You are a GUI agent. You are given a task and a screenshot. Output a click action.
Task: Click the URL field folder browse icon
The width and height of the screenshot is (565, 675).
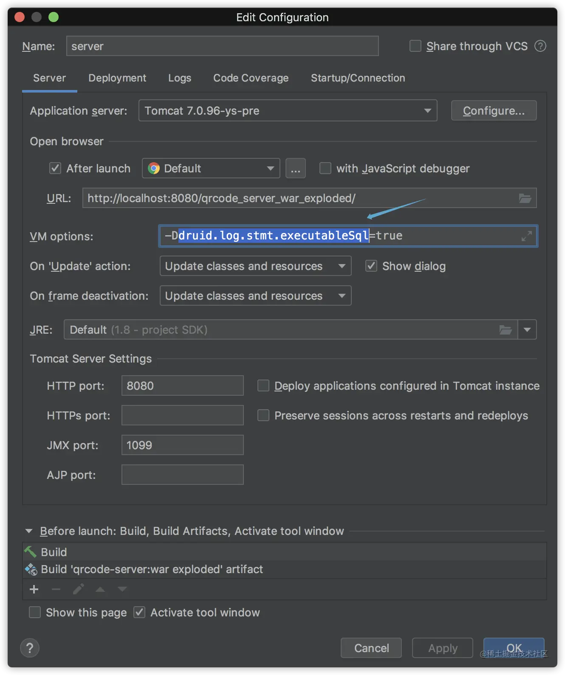(525, 198)
